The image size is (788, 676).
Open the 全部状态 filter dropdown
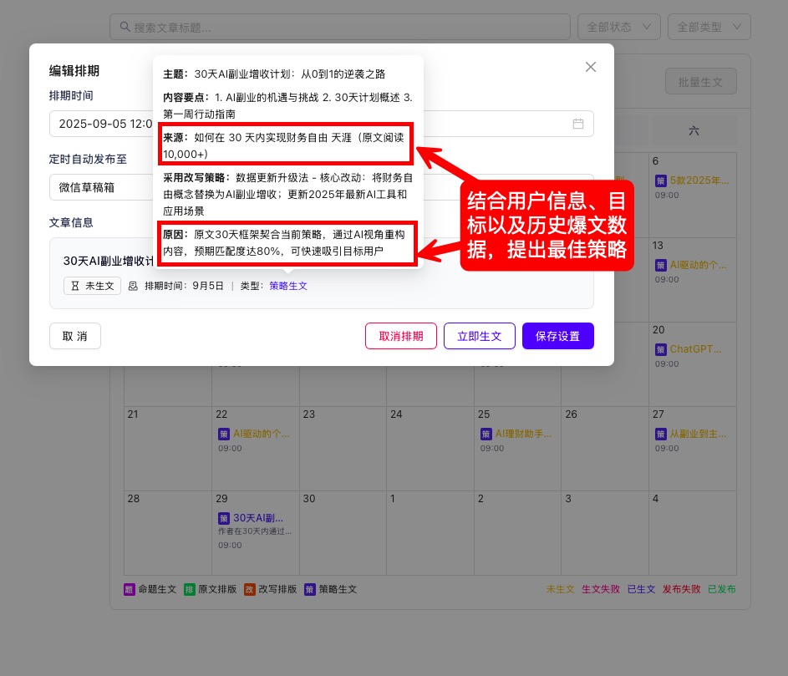pyautogui.click(x=618, y=26)
